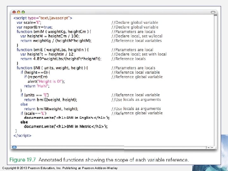The width and height of the screenshot is (228, 171).
Task: Click the return weightKg / (heightM*heightM) line
Action: point(56,41)
